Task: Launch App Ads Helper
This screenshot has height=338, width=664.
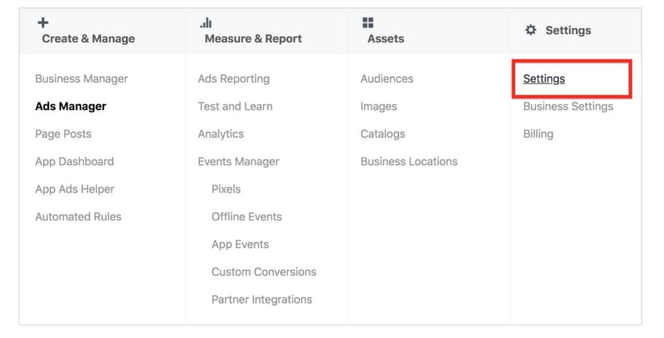Action: click(75, 189)
